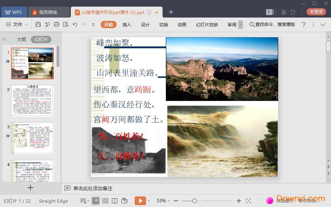Click the animation star icon beside slide 3
This screenshot has width=331, height=207.
(8, 136)
